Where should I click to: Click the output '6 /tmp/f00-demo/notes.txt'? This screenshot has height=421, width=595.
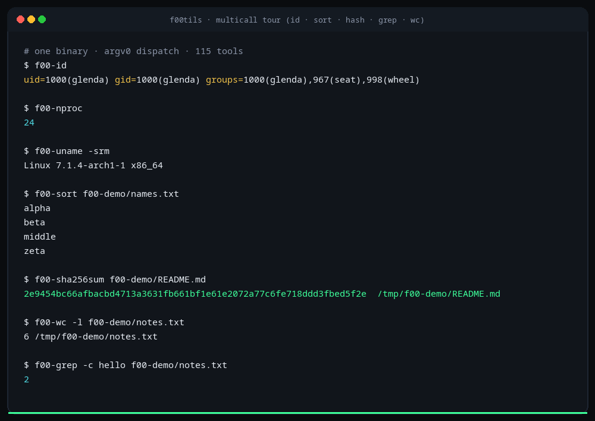[90, 337]
